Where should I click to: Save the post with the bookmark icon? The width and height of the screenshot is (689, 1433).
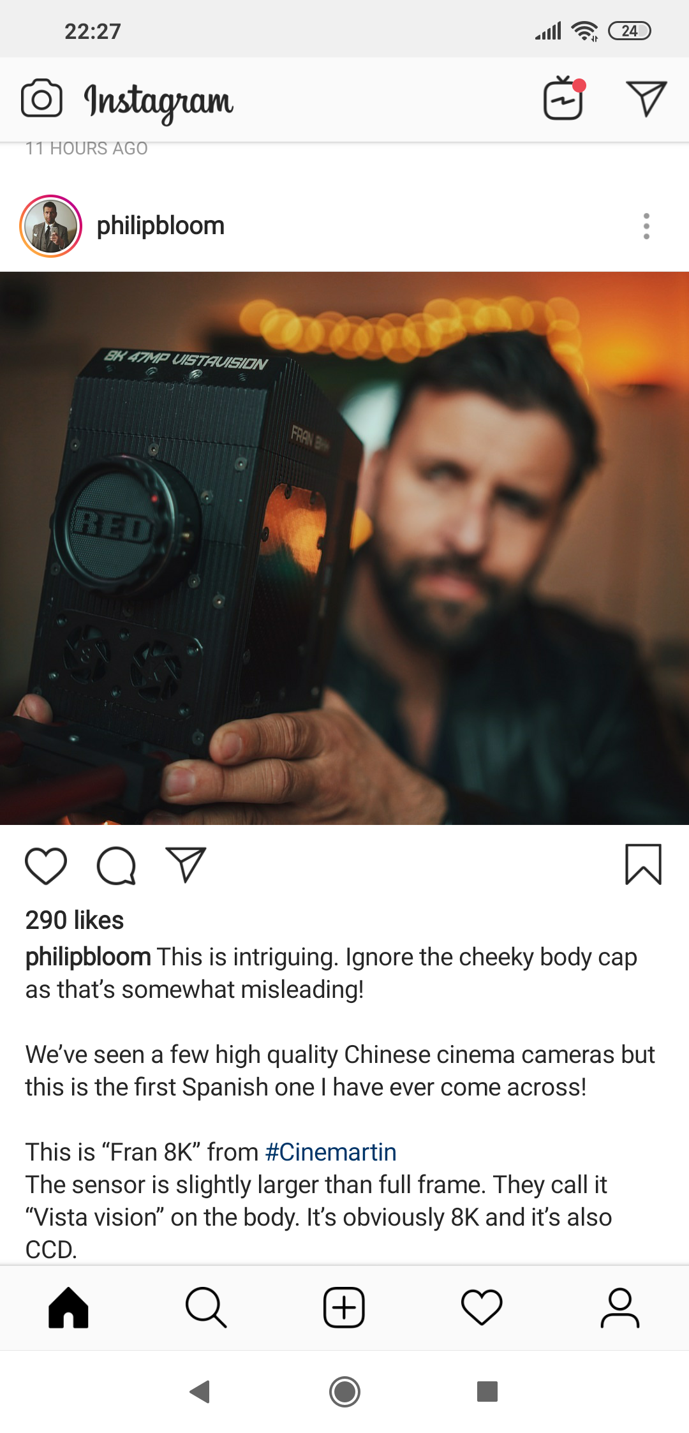(x=643, y=865)
